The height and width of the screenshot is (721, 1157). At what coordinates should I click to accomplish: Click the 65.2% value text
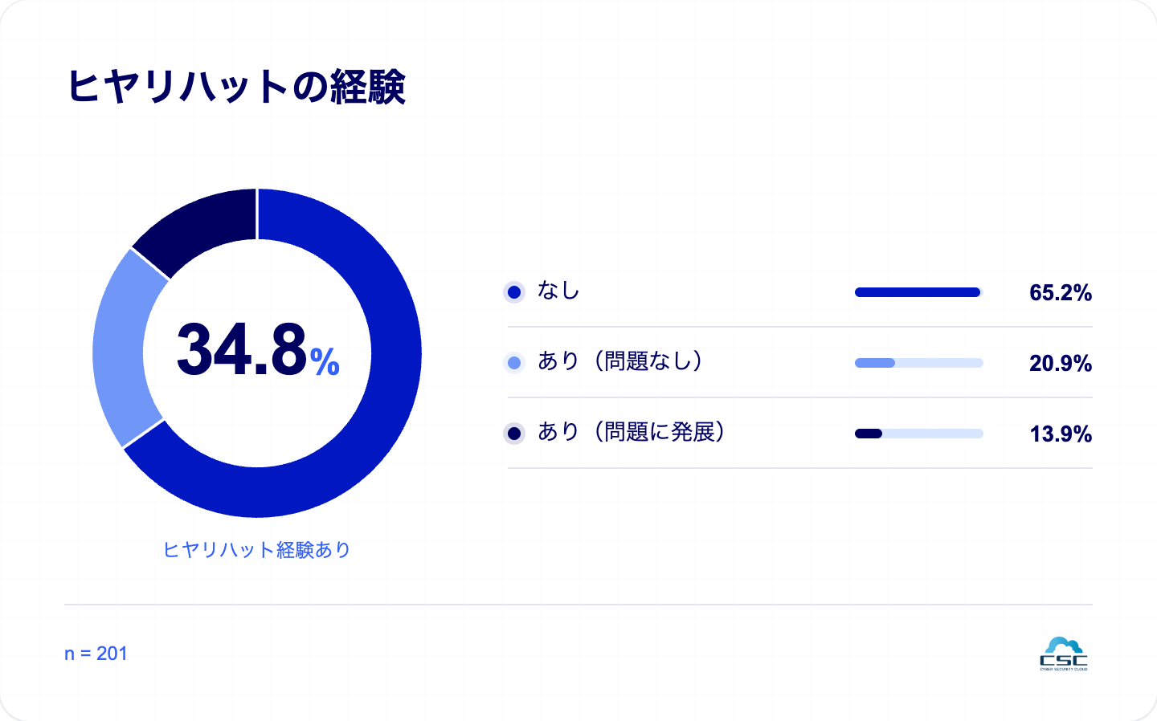(1061, 293)
